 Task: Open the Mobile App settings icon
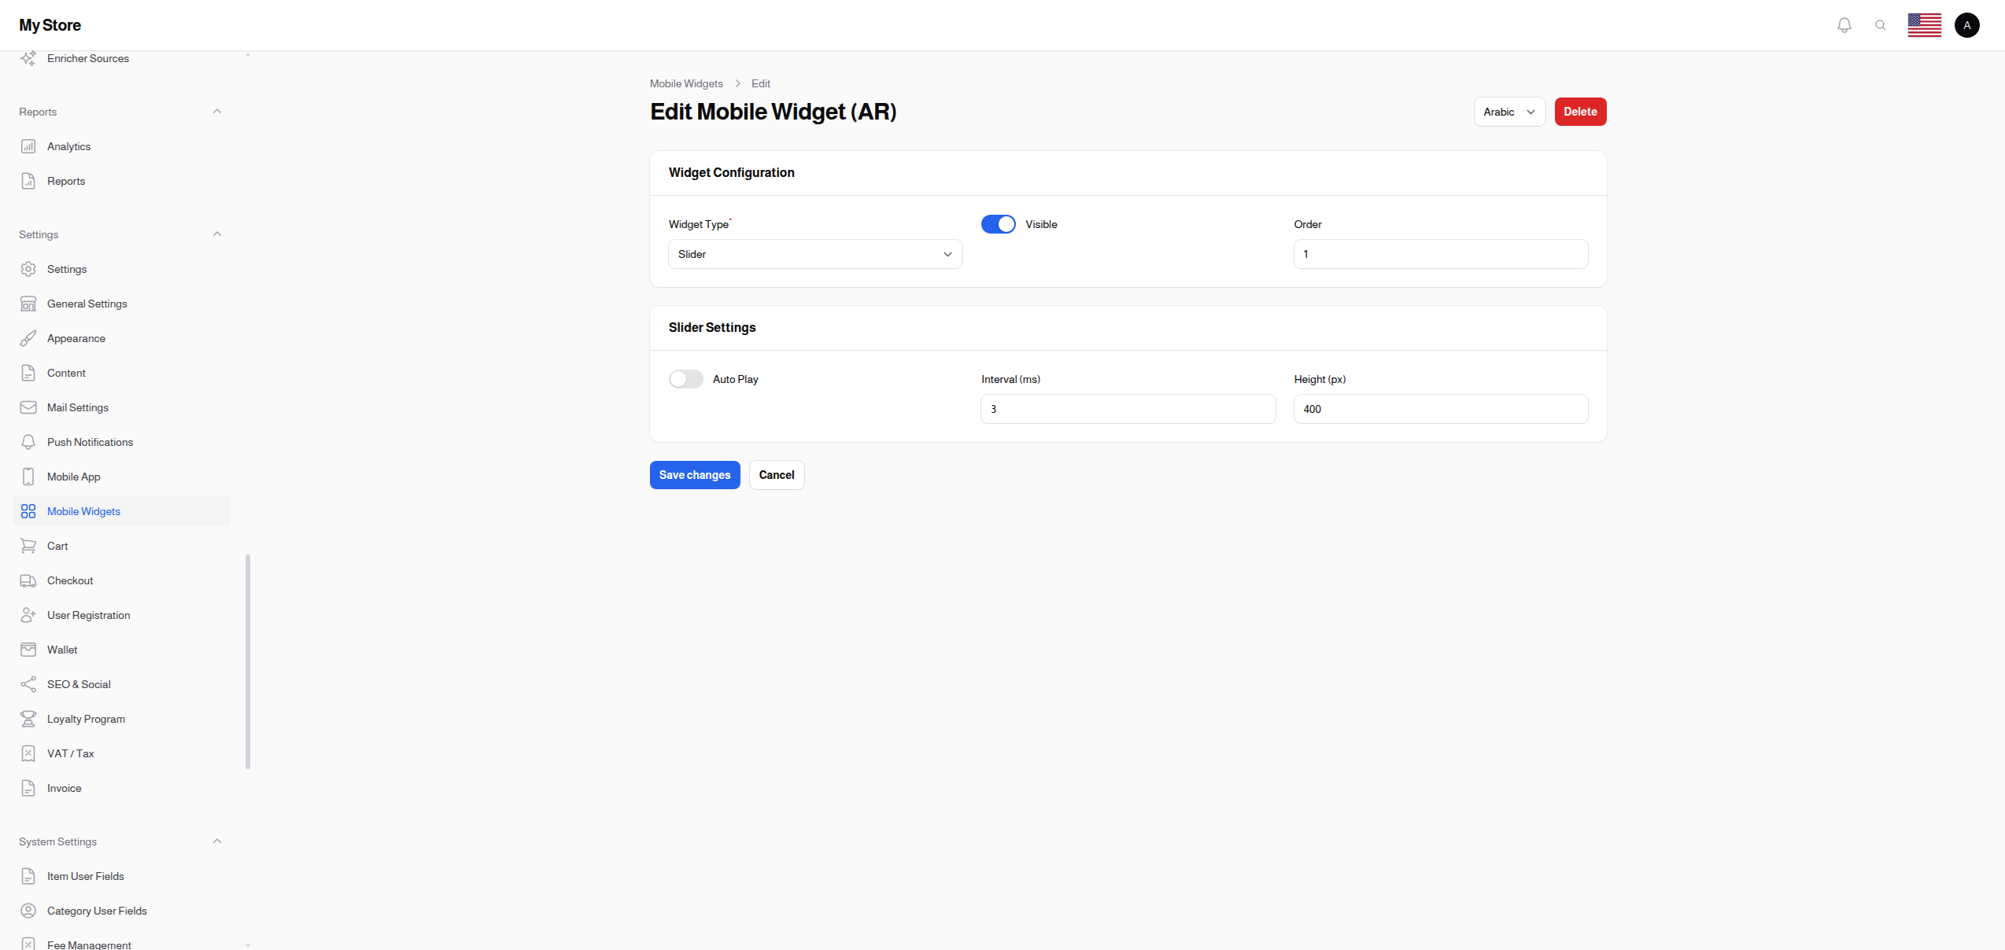(x=28, y=477)
